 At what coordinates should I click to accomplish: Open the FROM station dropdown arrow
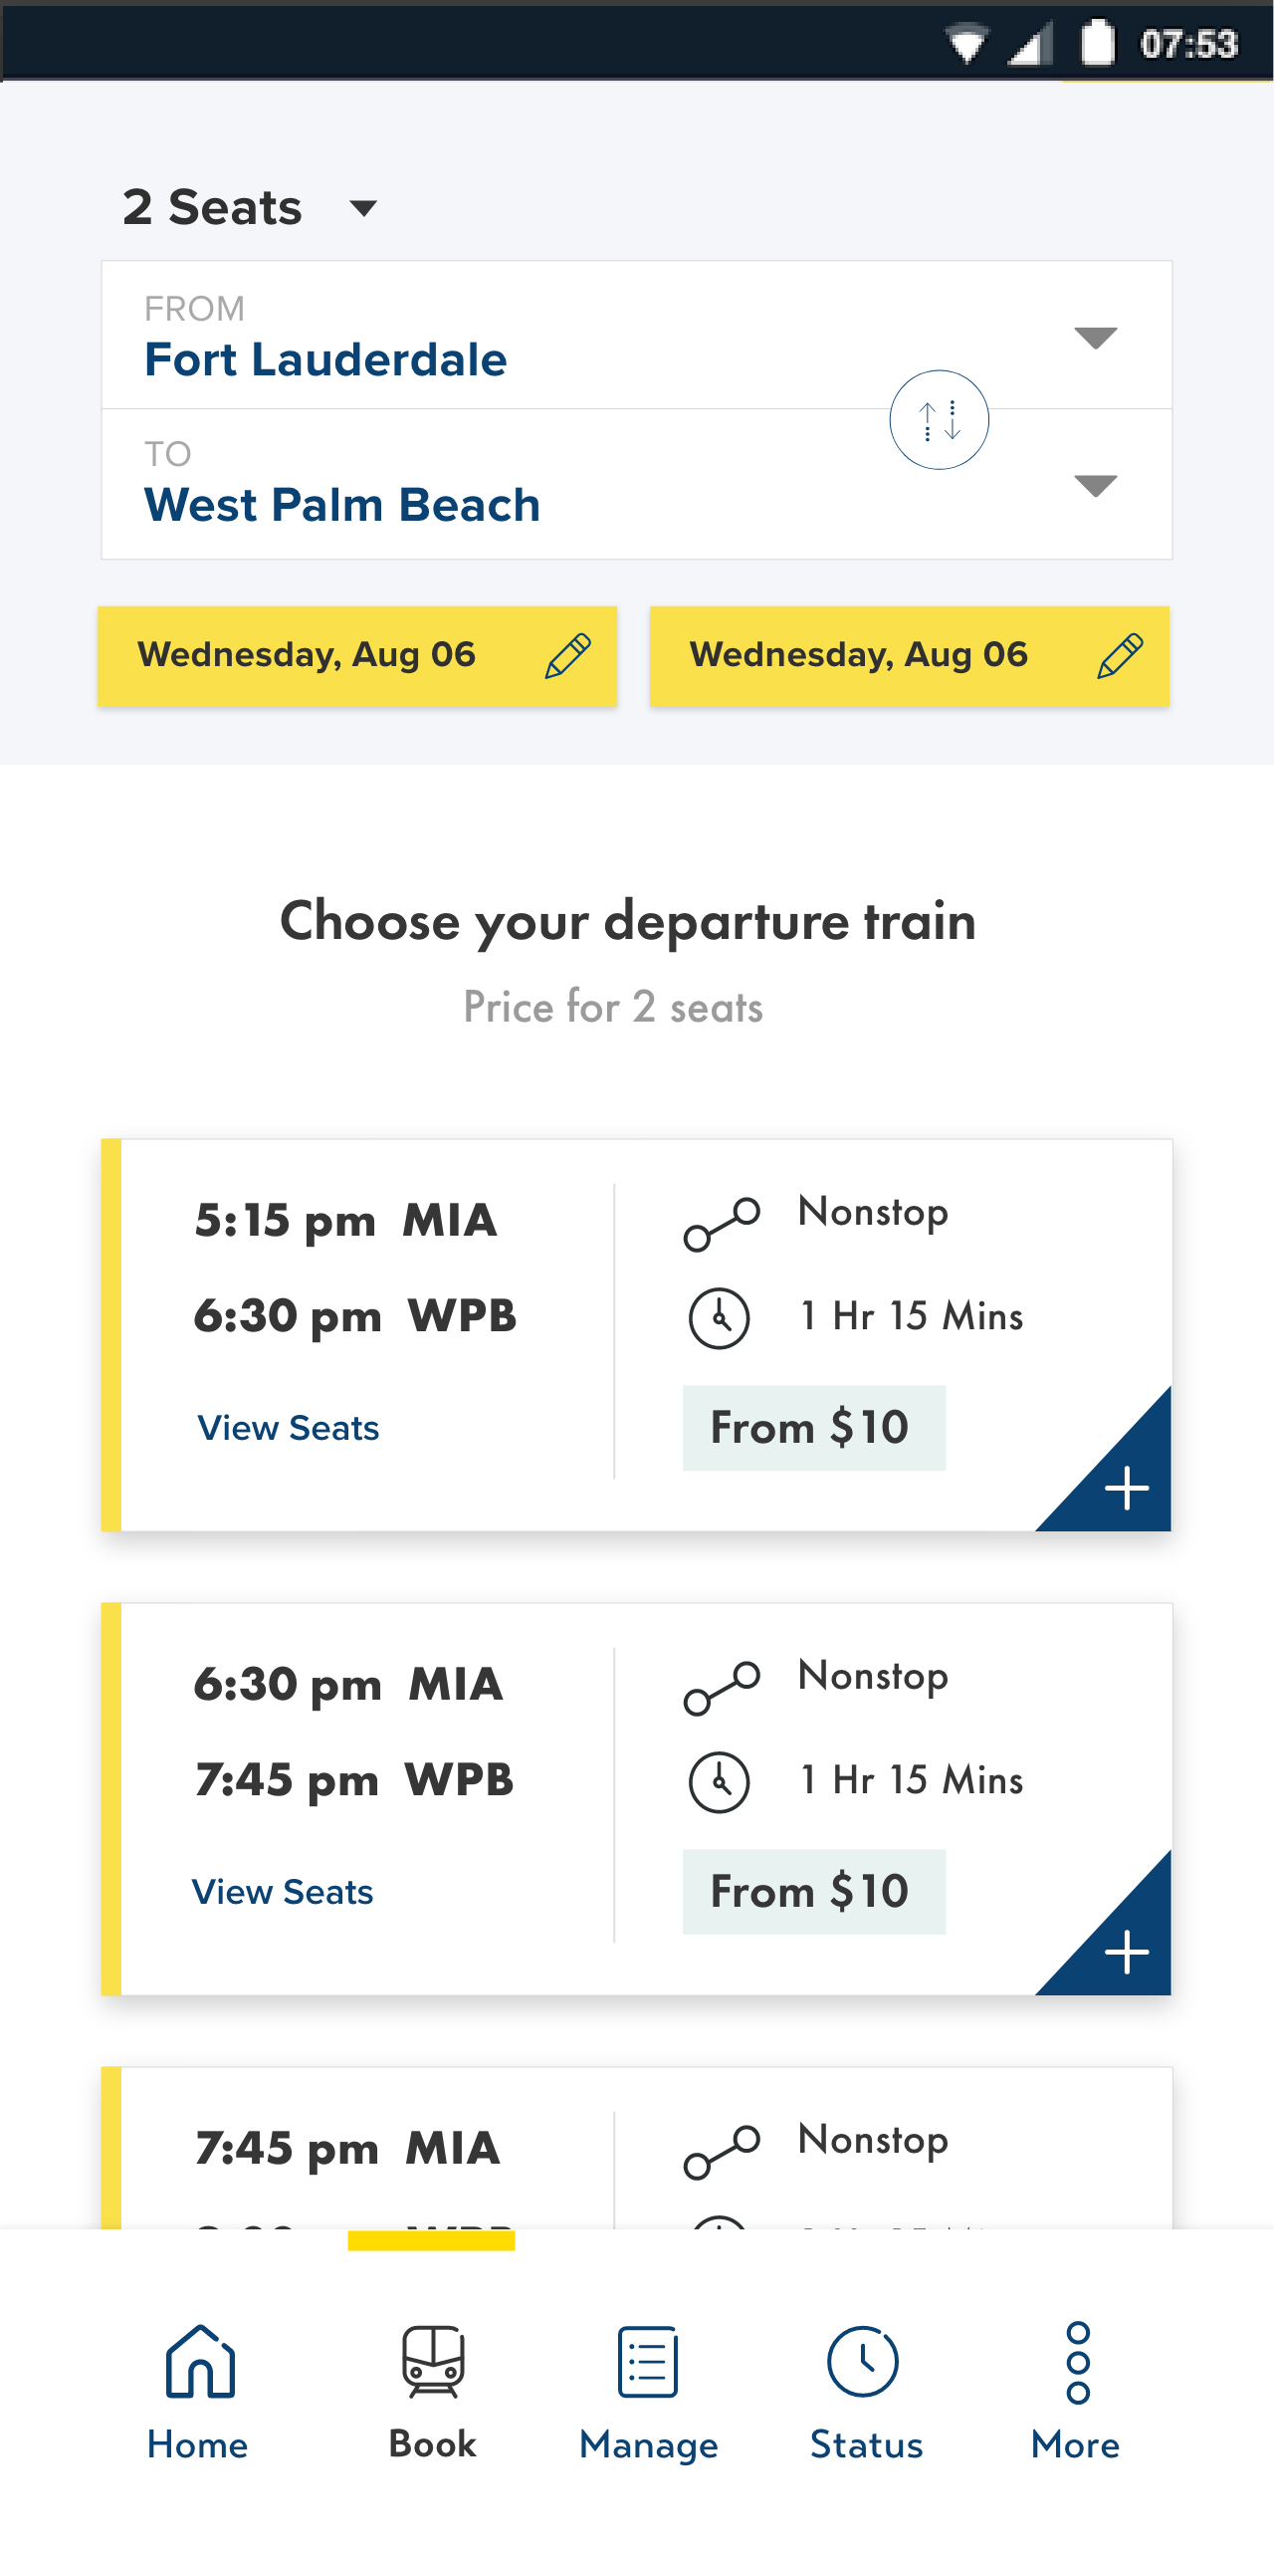click(x=1095, y=338)
